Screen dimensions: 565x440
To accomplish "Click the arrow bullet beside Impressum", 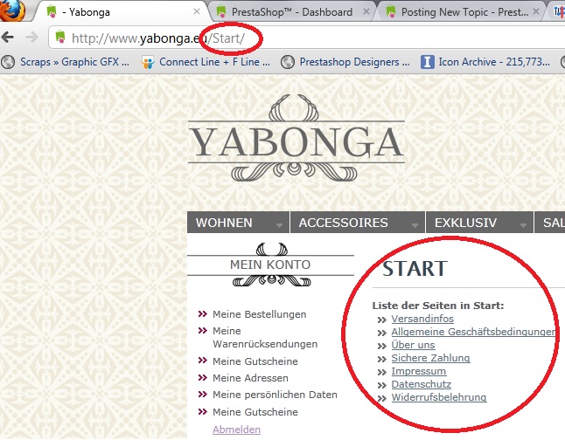I will click(x=381, y=373).
